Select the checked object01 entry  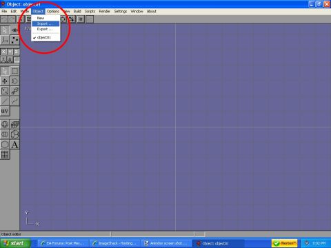[46, 37]
